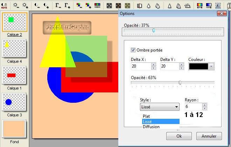The height and width of the screenshot is (147, 231).
Task: Click the contrast decrease icon
Action: click(x=37, y=6)
